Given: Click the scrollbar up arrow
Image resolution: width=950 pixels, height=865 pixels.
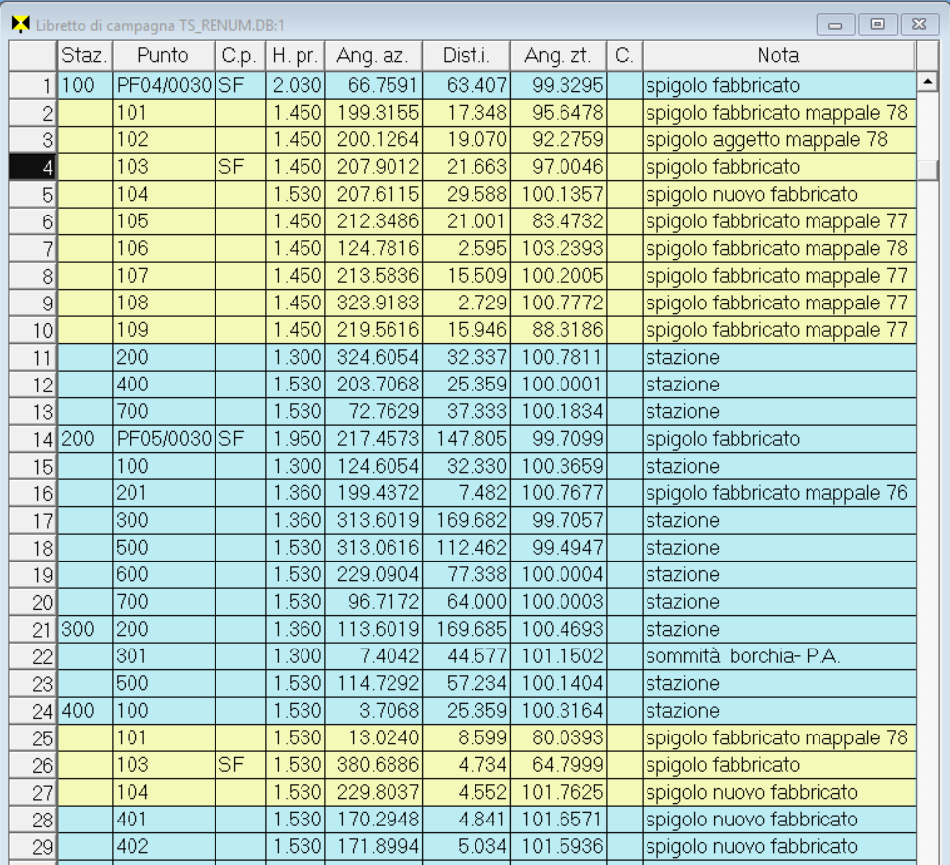Looking at the screenshot, I should pos(927,81).
